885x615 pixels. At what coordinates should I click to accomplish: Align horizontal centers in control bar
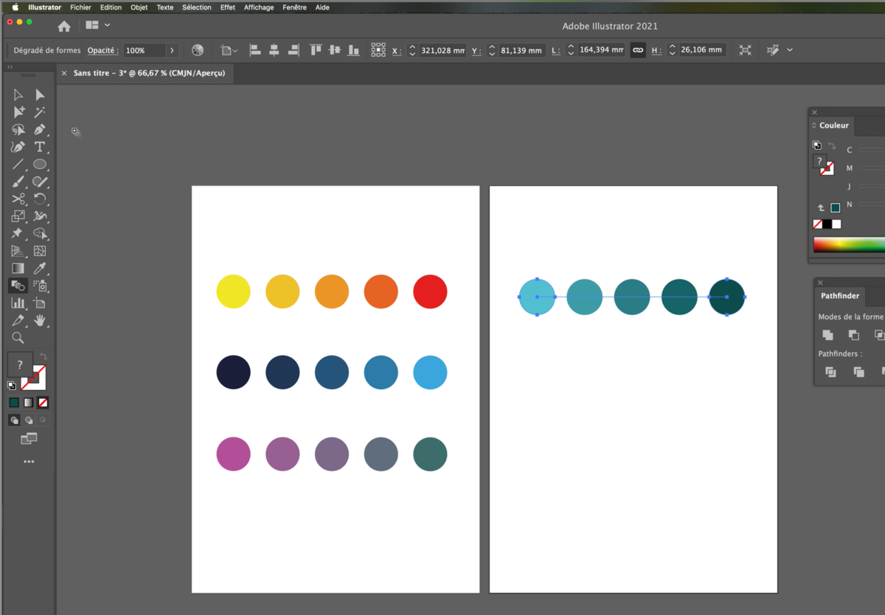274,50
